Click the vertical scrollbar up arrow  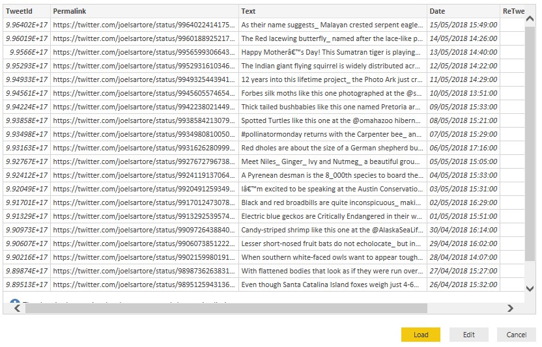530,19
